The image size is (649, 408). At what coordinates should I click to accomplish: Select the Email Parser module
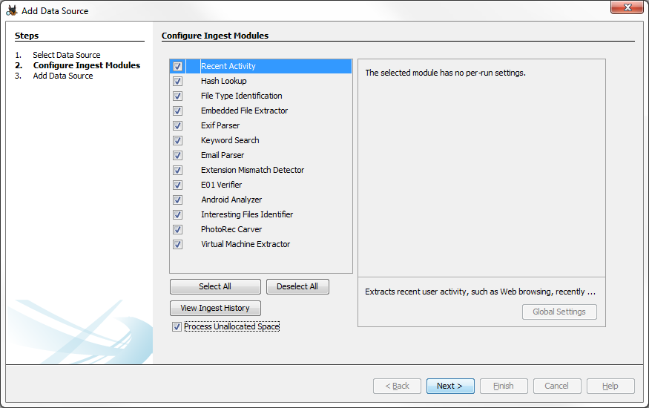point(223,156)
